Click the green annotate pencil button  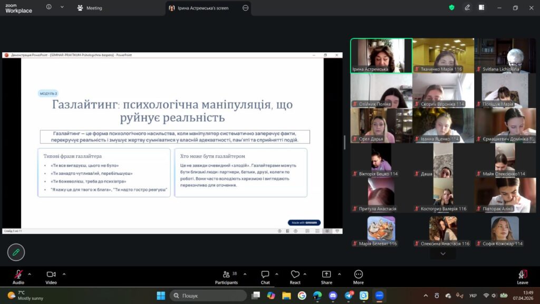point(16,252)
